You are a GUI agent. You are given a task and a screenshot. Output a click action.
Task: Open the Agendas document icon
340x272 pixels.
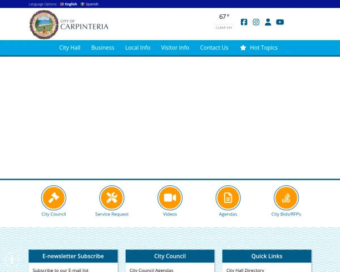pyautogui.click(x=228, y=198)
